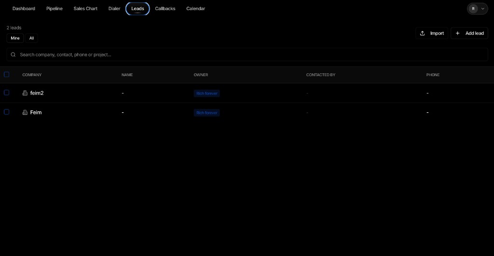
Task: Click the Rich forever owner tag for feim2
Action: click(x=206, y=93)
